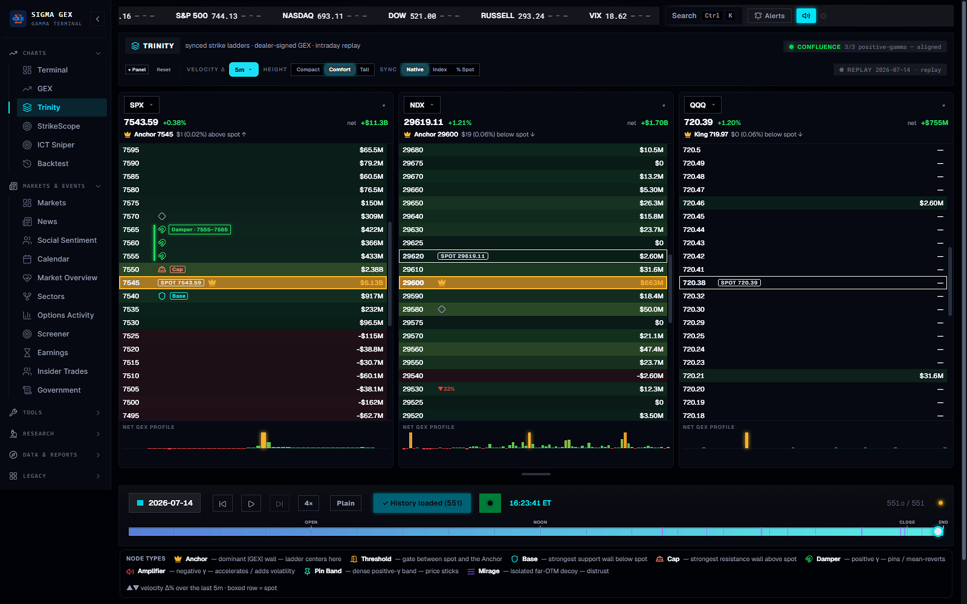This screenshot has width=967, height=604.
Task: Click the Damper 7555–7565 label
Action: 199,230
